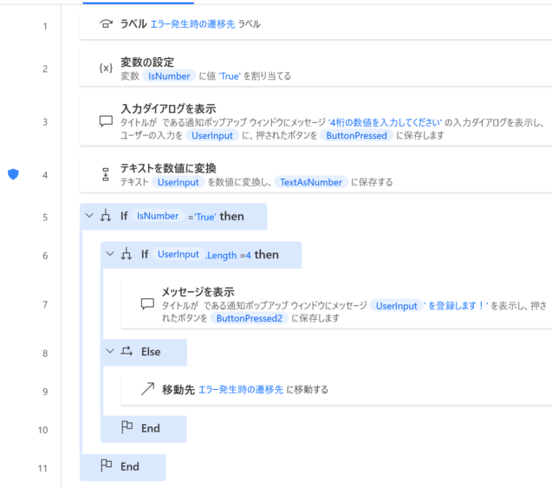
Task: Click the Go to arrow icon on step 9
Action: pyautogui.click(x=147, y=389)
